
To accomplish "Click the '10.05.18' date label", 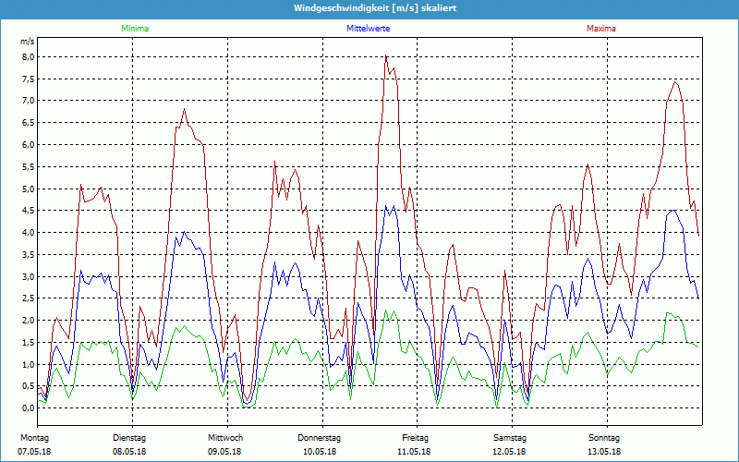I will click(x=320, y=452).
